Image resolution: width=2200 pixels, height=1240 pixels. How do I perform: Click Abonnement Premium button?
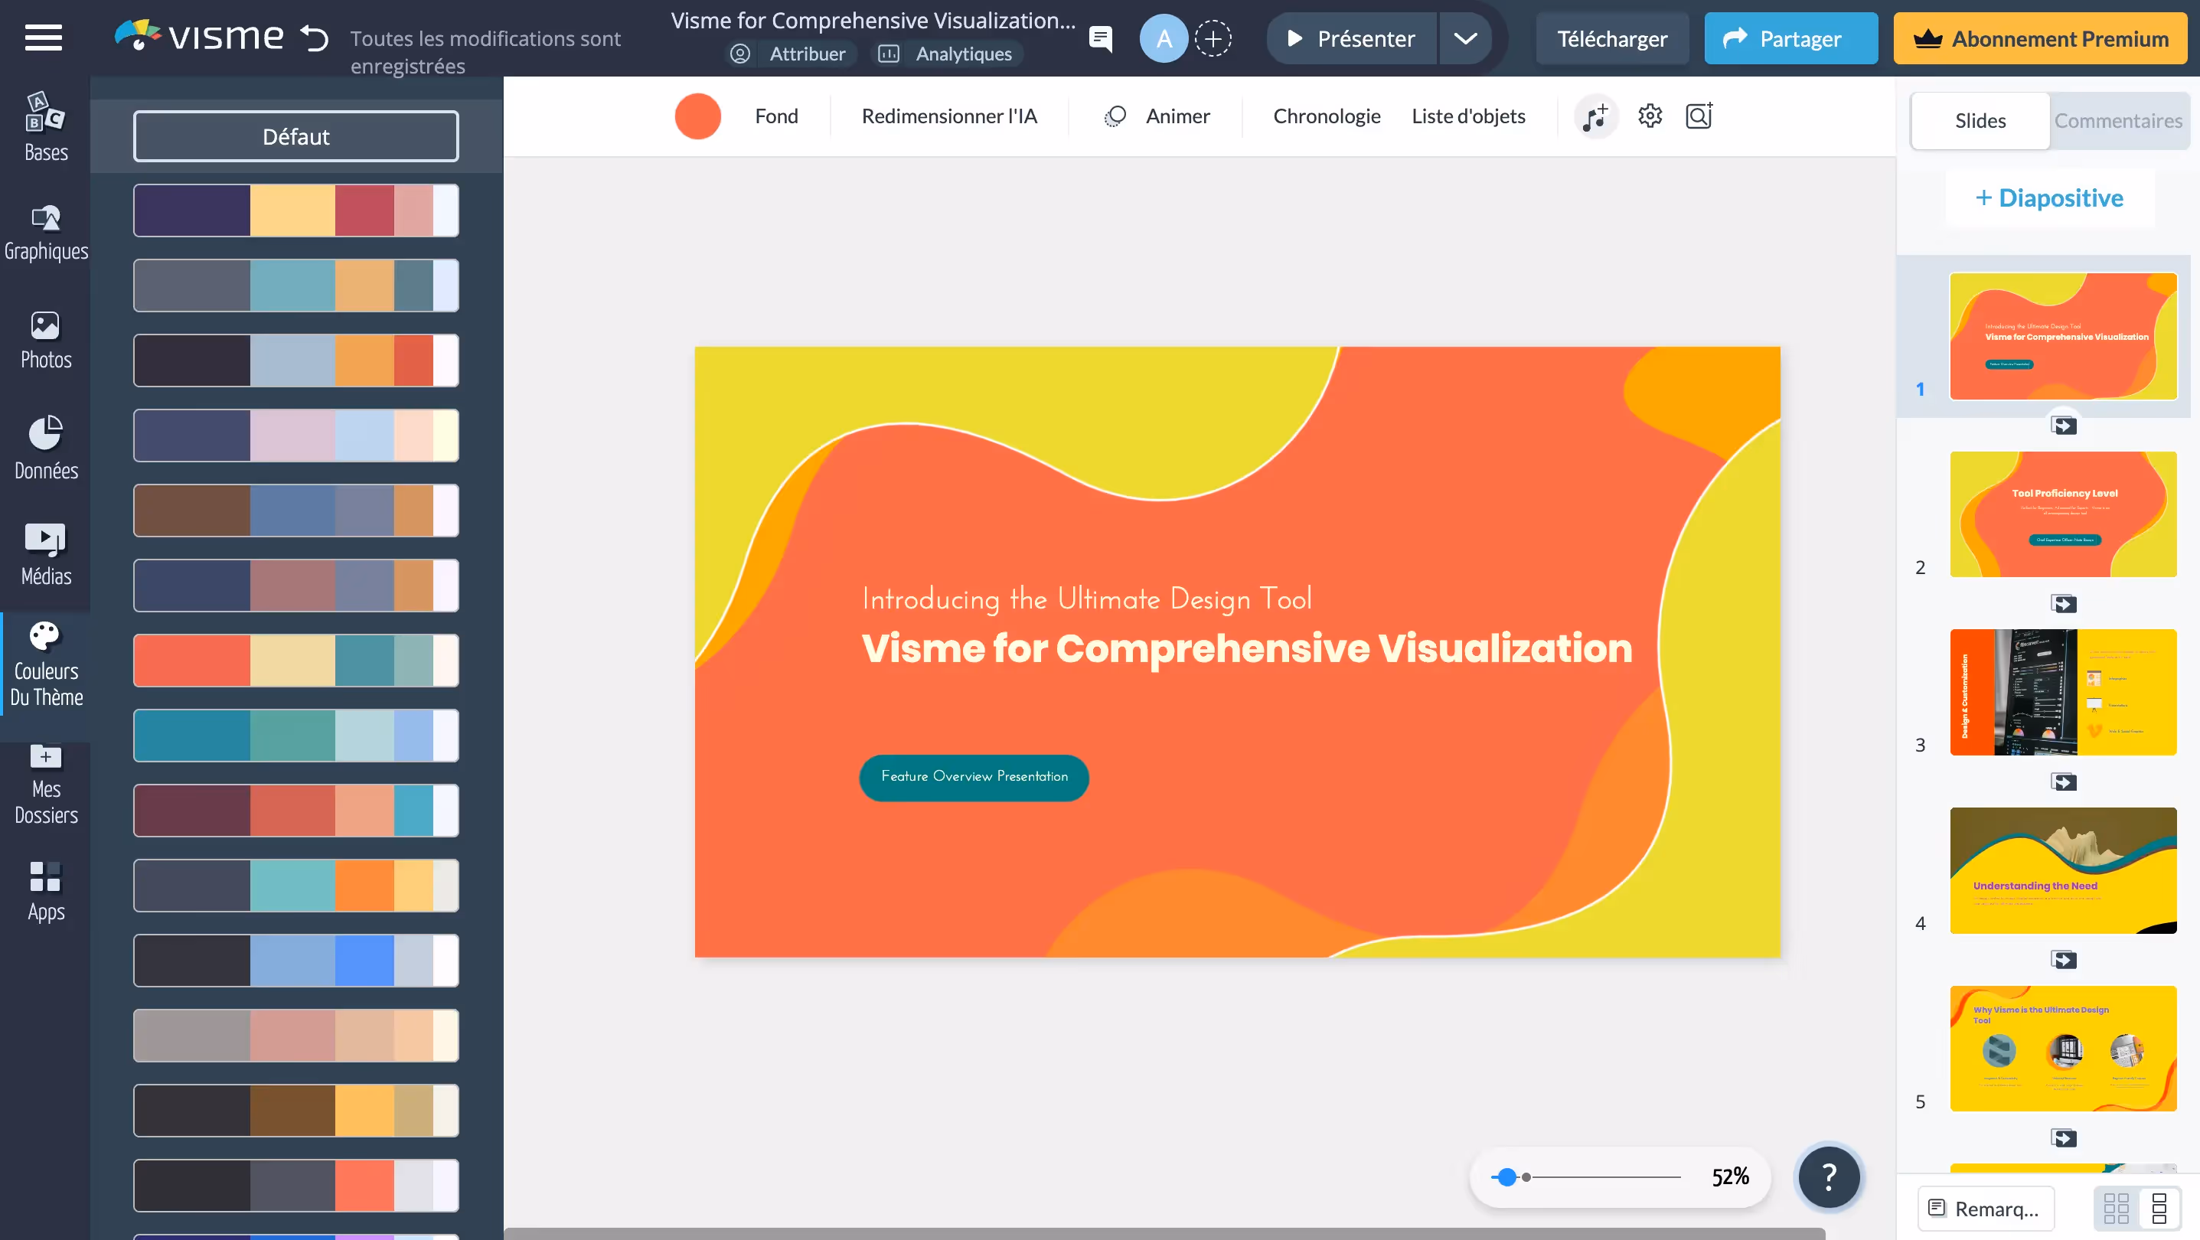[2039, 38]
